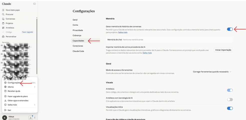
Task: Open Conversas chat bubble icon
Action: [3, 19]
